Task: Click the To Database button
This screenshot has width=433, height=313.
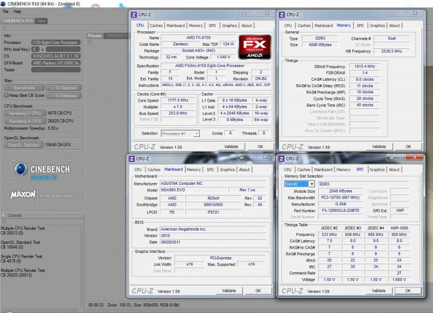Action: [64, 96]
